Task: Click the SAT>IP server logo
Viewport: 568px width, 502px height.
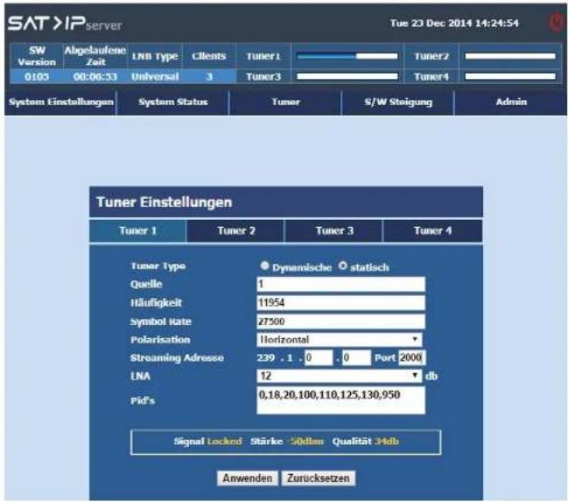Action: 65,24
